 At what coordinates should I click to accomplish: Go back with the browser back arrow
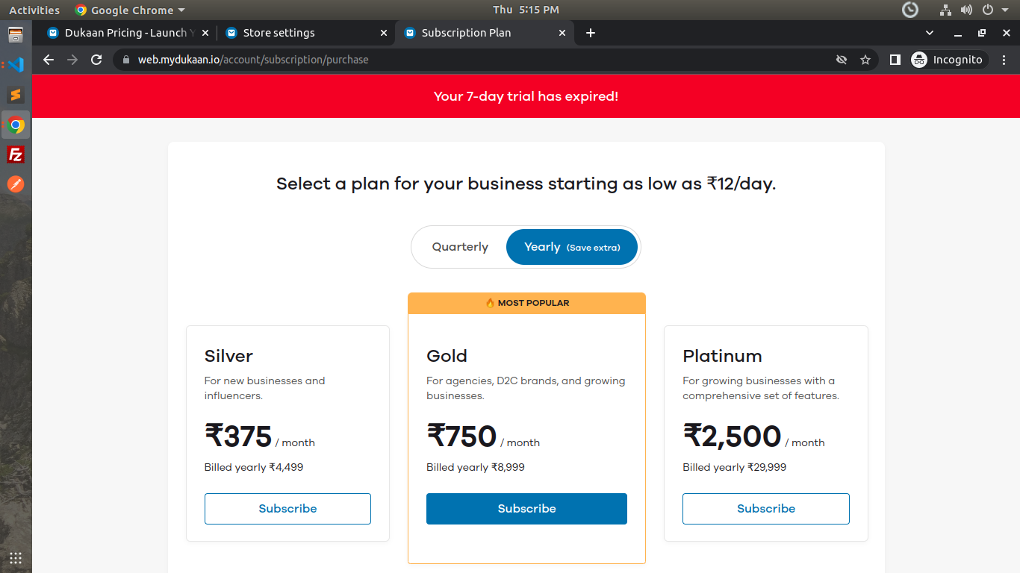[x=49, y=60]
